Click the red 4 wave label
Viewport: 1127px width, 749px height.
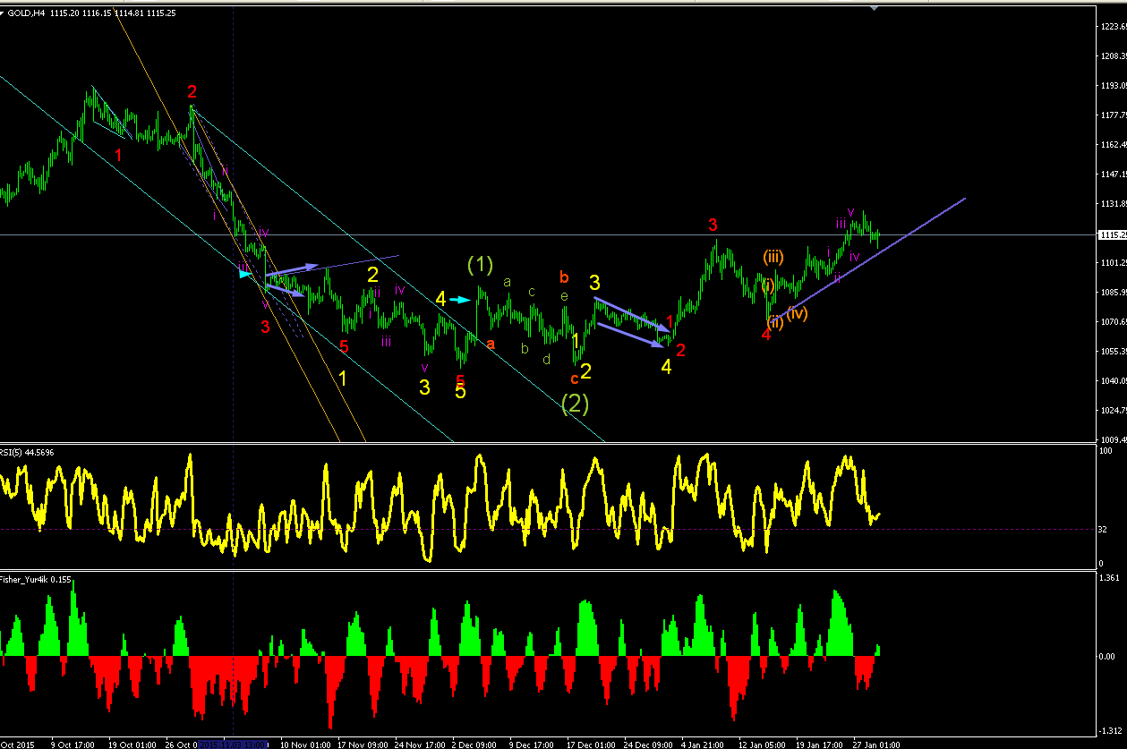click(x=765, y=334)
